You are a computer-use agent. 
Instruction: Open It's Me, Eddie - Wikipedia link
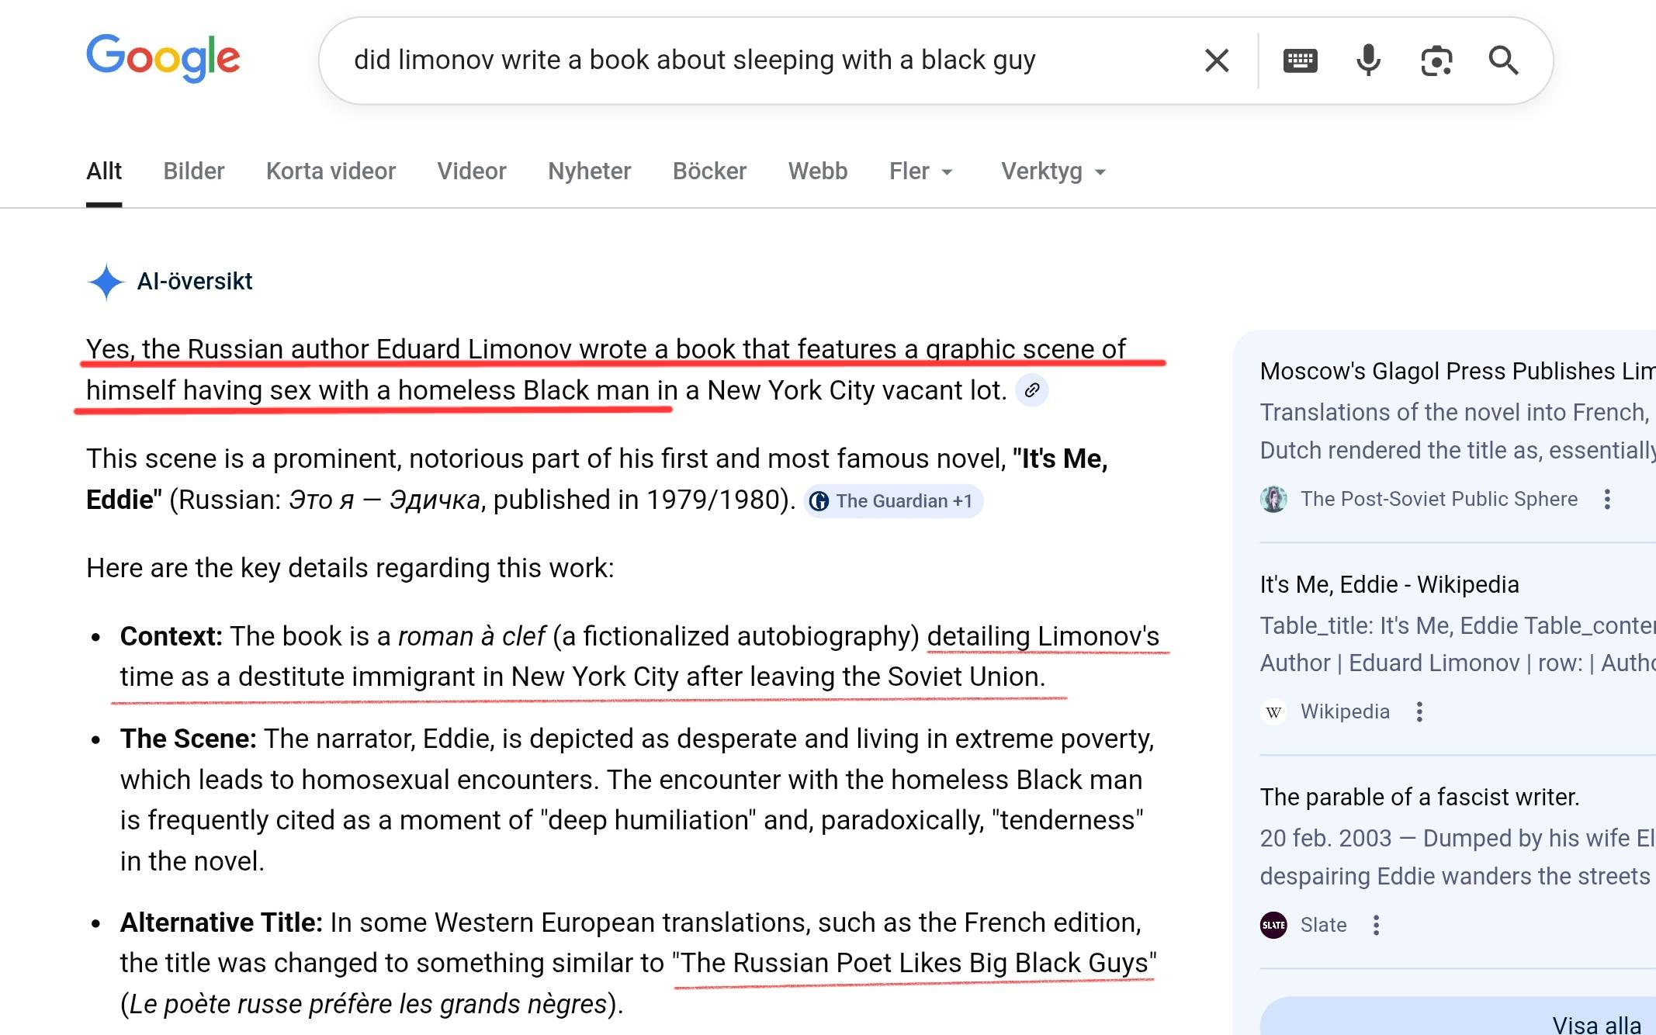point(1389,584)
